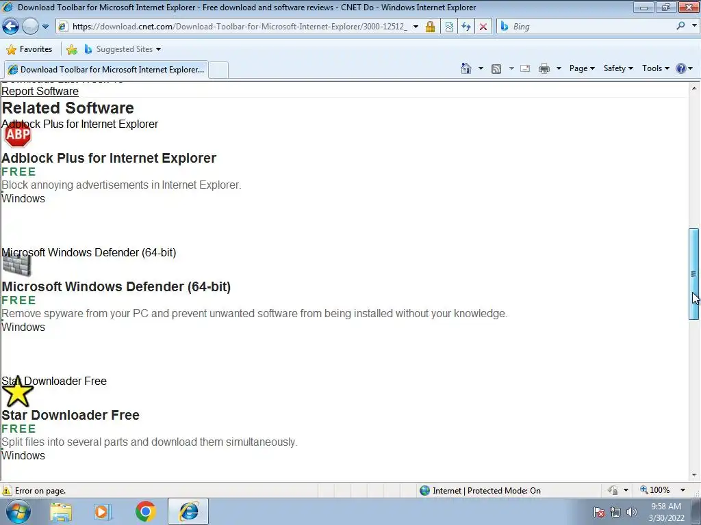Select the Download Toolbar for Microsoft Internet Explorer tab
Screen dimensions: 701x525
pyautogui.click(x=106, y=70)
